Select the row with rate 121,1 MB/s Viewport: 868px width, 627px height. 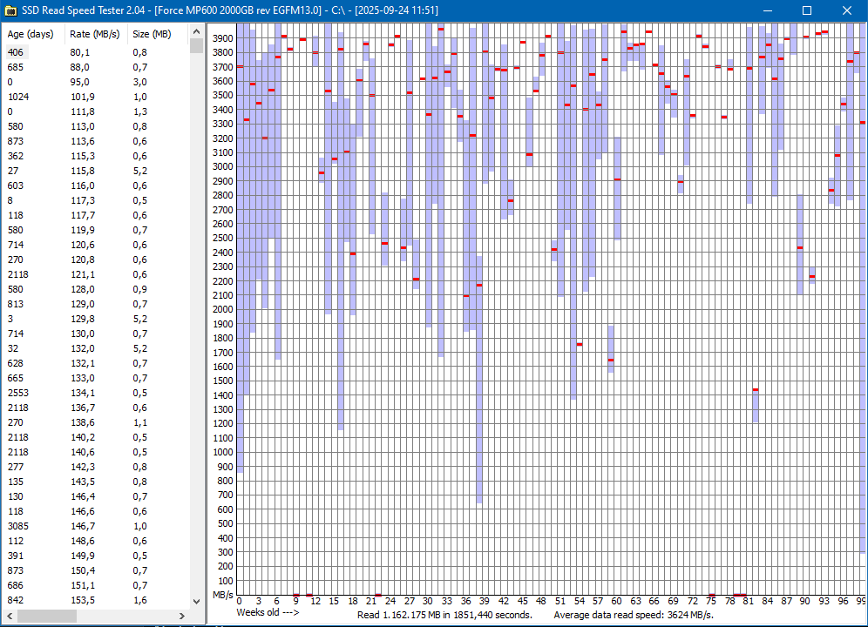click(95, 274)
